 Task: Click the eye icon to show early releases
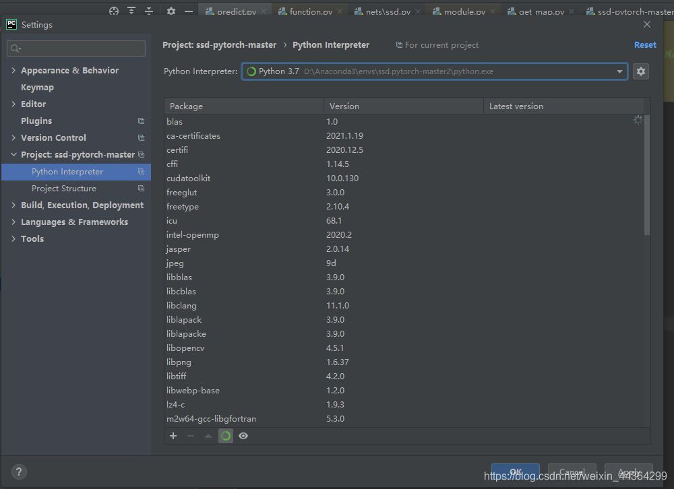243,436
